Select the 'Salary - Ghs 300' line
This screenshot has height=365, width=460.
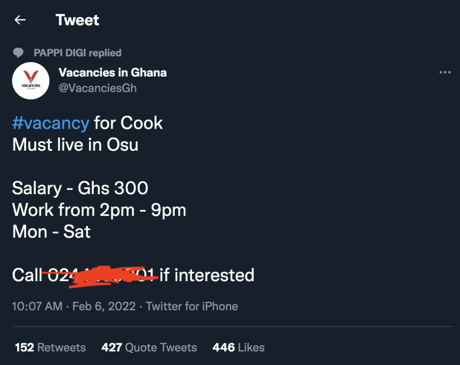click(80, 188)
